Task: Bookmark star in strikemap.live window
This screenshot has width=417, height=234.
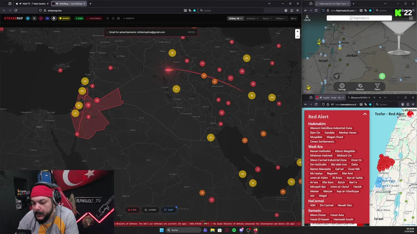Action: click(x=194, y=10)
